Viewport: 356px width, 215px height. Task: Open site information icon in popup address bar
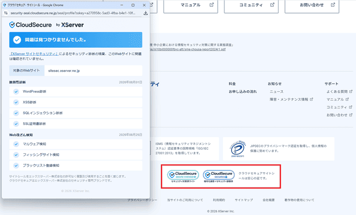(6, 13)
